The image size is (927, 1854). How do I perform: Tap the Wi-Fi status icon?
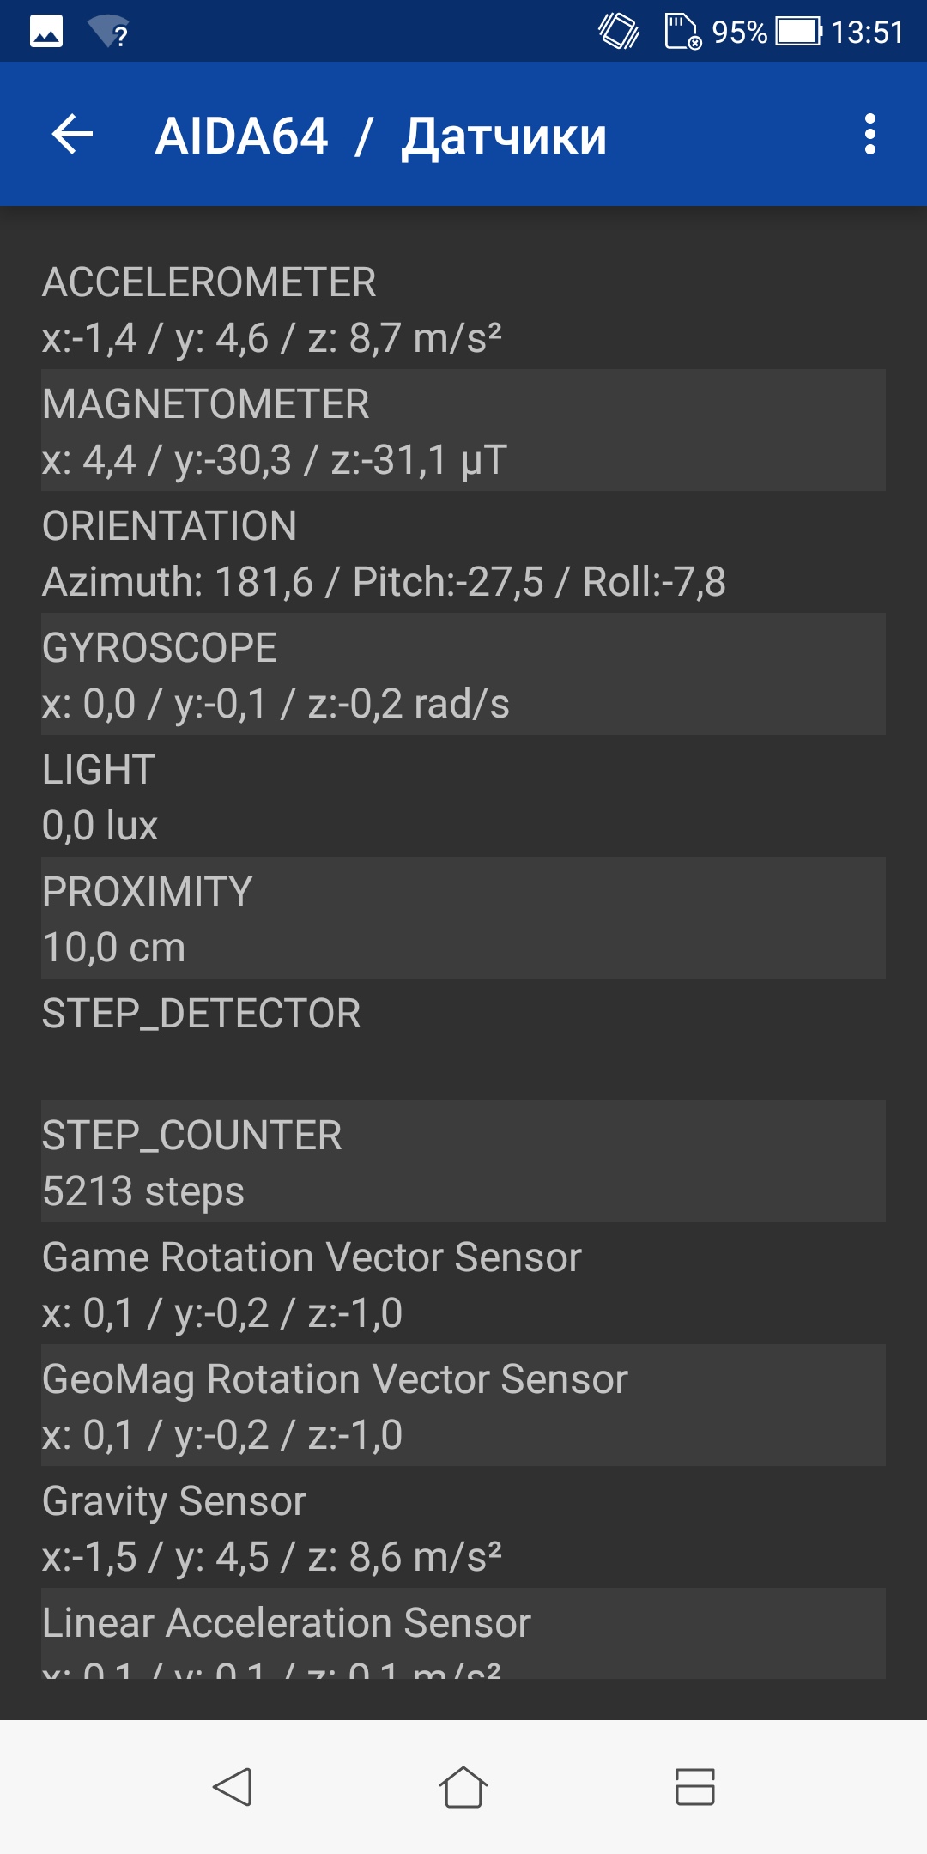[109, 32]
